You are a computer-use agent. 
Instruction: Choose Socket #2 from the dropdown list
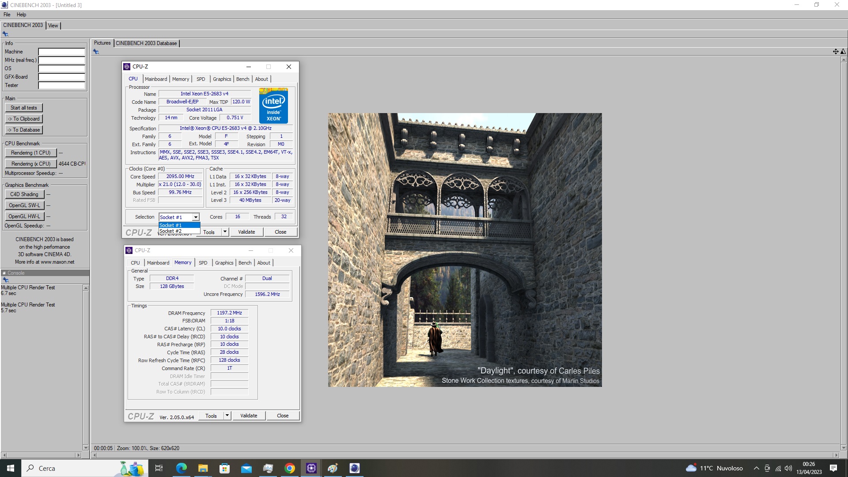179,231
